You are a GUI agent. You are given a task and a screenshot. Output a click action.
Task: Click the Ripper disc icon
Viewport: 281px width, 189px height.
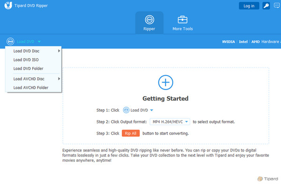pyautogui.click(x=149, y=20)
